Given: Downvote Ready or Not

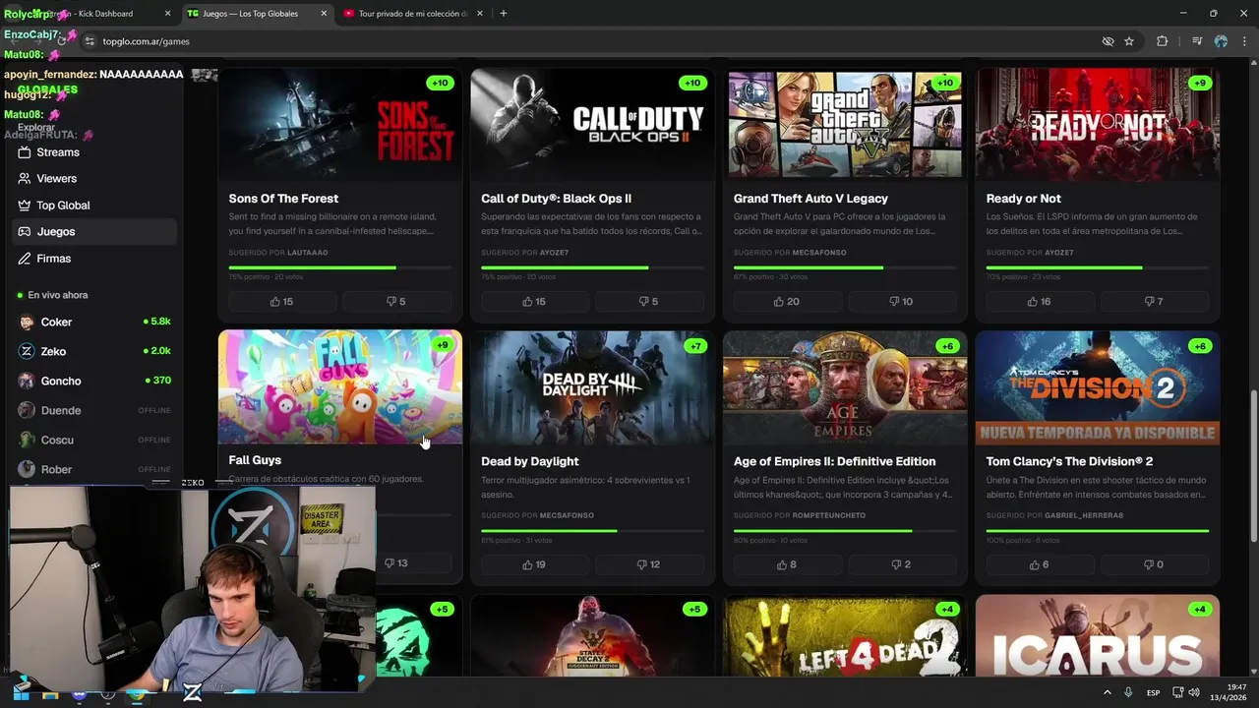Looking at the screenshot, I should 1155,302.
